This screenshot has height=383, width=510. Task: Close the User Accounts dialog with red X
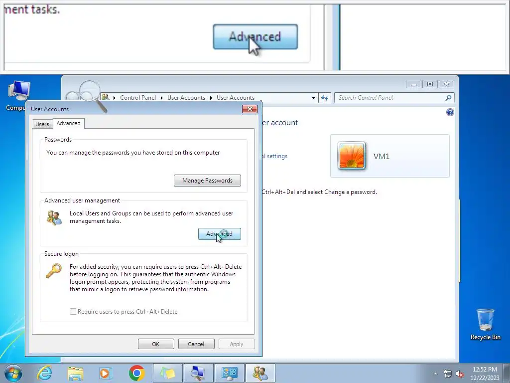pyautogui.click(x=250, y=109)
